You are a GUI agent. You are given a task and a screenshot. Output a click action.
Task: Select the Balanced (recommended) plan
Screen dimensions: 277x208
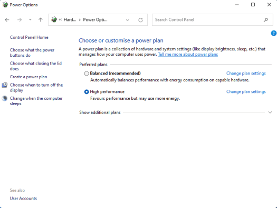point(87,74)
